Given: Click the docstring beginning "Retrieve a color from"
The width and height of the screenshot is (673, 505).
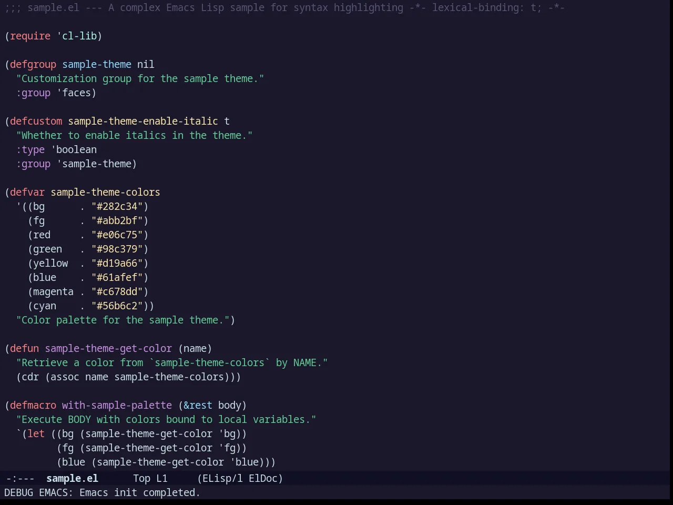Looking at the screenshot, I should [x=172, y=362].
